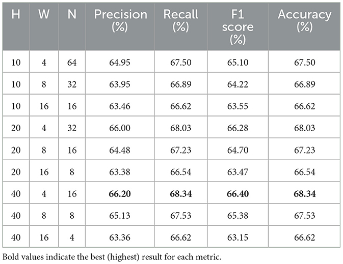Viewport: 343px width, 264px height.
Task: Select the F1 score cell 64.22
Action: pyautogui.click(x=238, y=84)
